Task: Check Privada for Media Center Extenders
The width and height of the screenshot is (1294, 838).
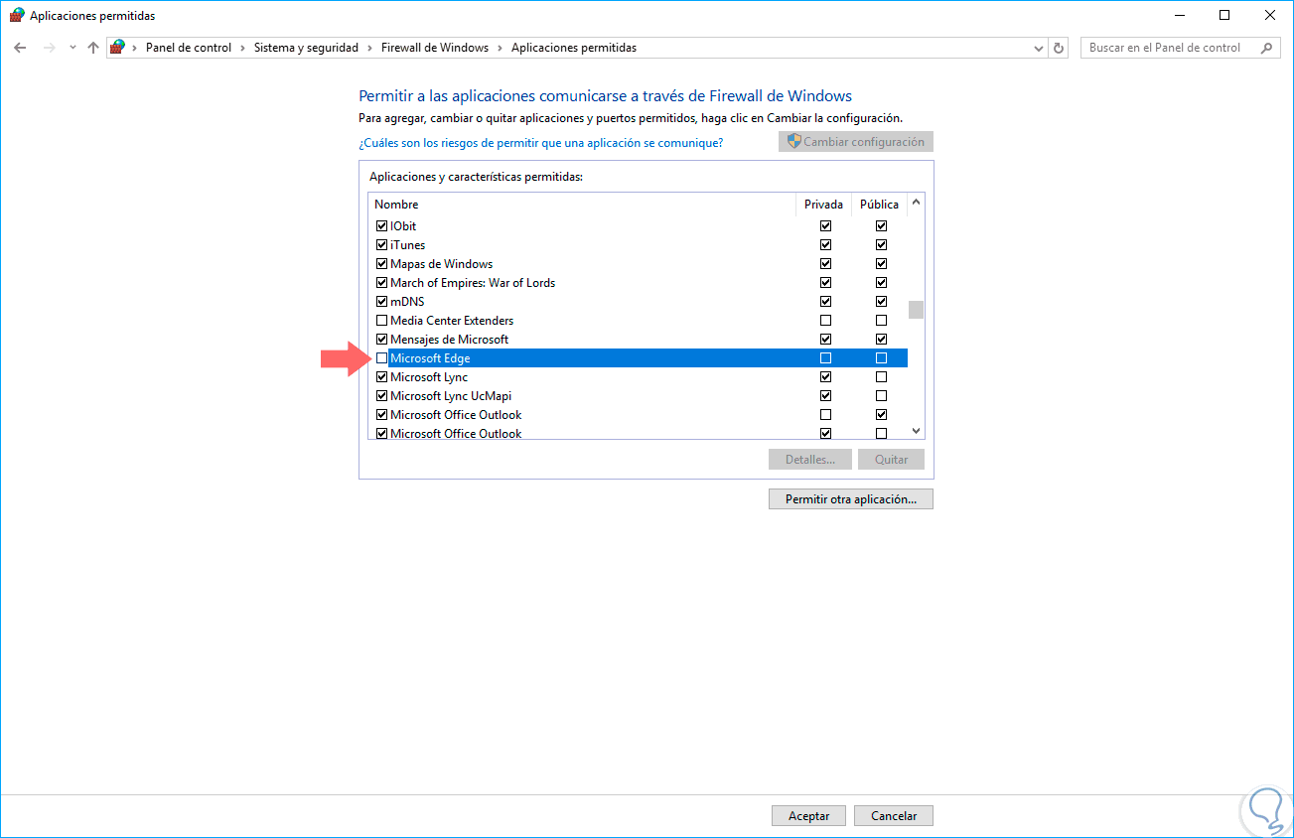Action: click(825, 321)
